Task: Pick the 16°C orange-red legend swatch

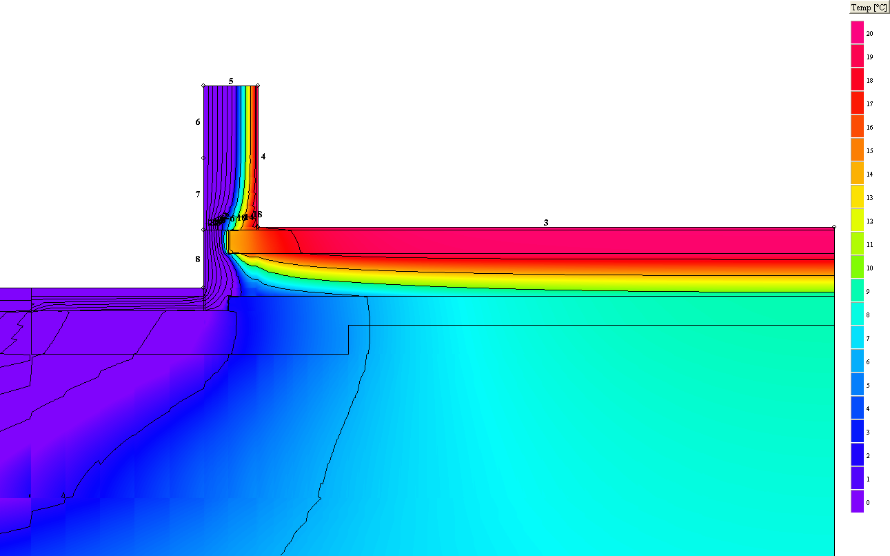Action: tap(857, 126)
